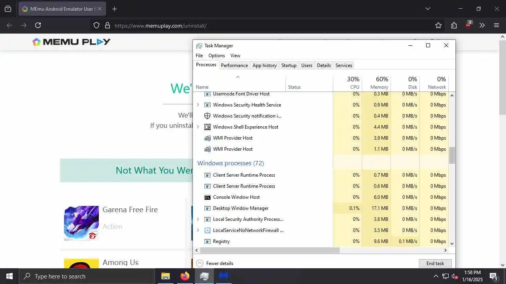Viewport: 506px width, 284px height.
Task: Open the File menu in Task Manager
Action: point(199,56)
